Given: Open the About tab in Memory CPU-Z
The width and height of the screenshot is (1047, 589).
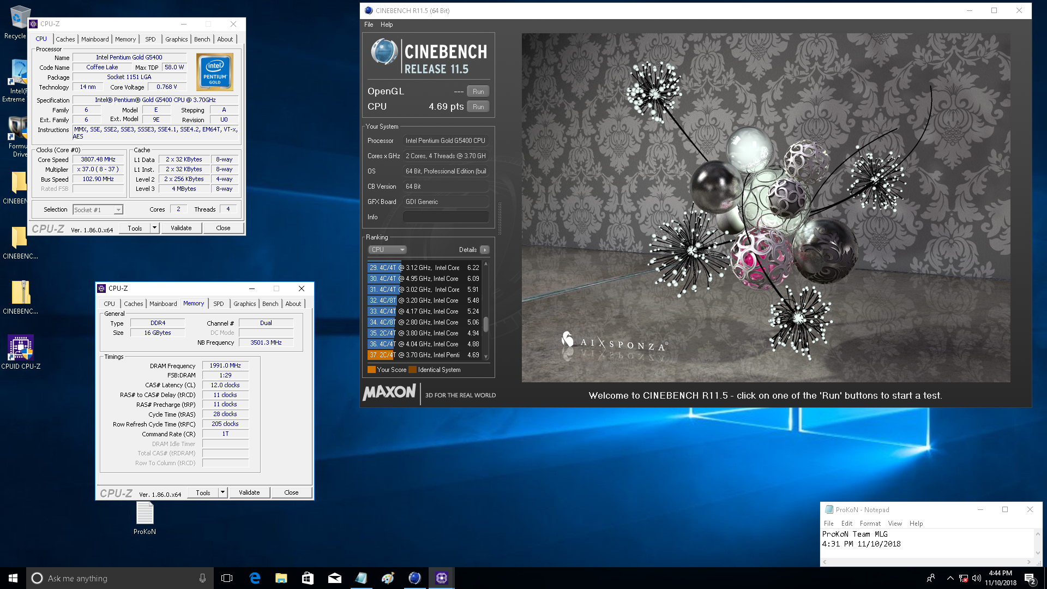Looking at the screenshot, I should point(293,304).
